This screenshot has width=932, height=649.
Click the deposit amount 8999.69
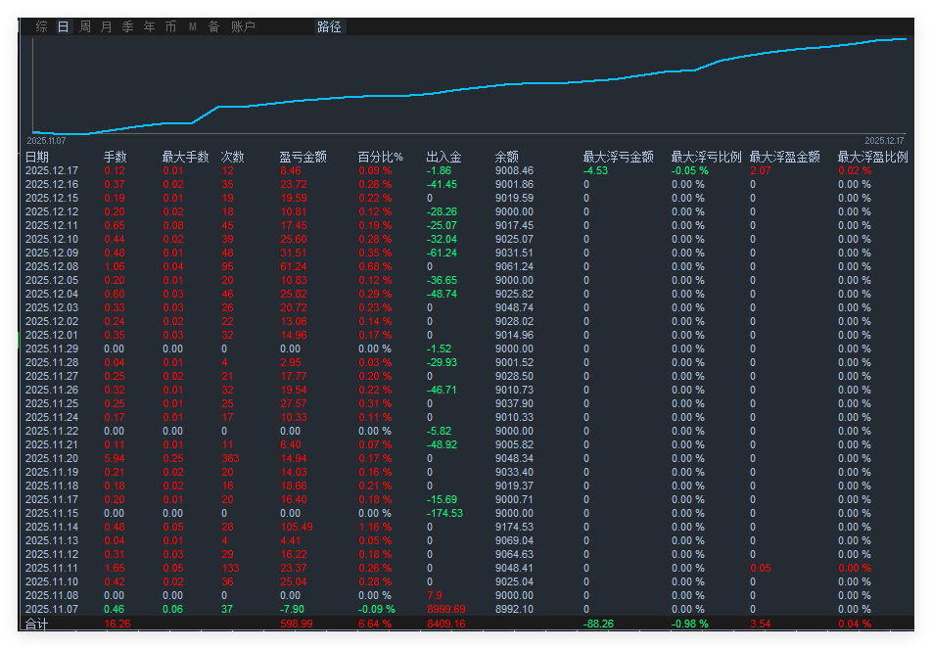(x=446, y=609)
